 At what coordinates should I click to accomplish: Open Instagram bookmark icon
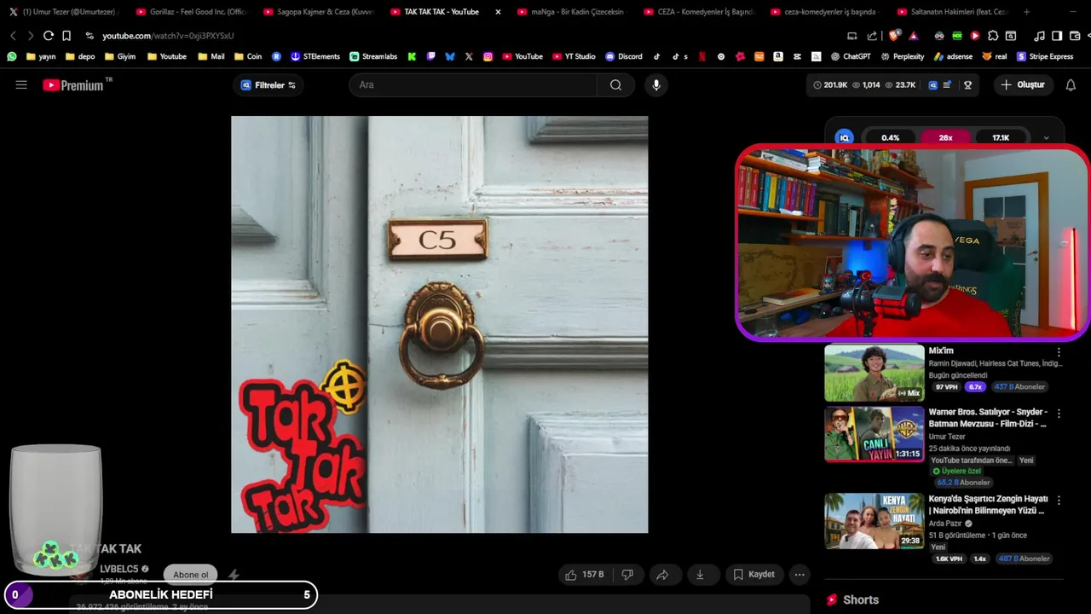(x=488, y=56)
